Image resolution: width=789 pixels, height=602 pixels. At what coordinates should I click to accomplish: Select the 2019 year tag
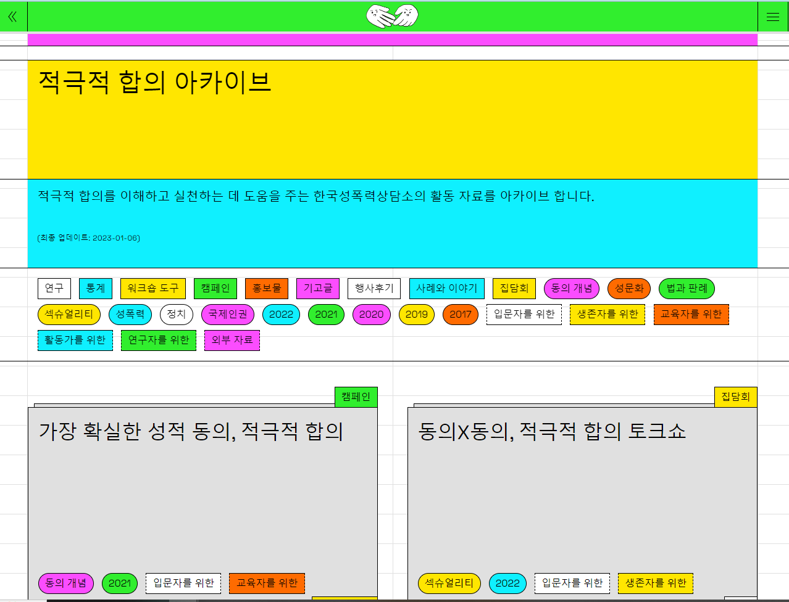click(417, 315)
